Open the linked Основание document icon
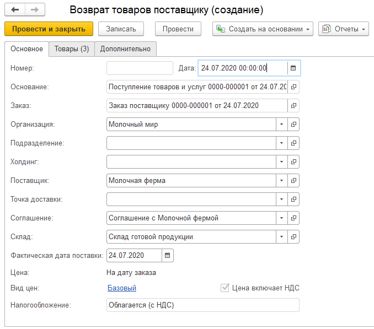 click(293, 87)
